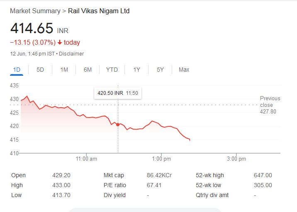This screenshot has width=297, height=212.
Task: Click the 11:00 am axis label
Action: click(87, 159)
